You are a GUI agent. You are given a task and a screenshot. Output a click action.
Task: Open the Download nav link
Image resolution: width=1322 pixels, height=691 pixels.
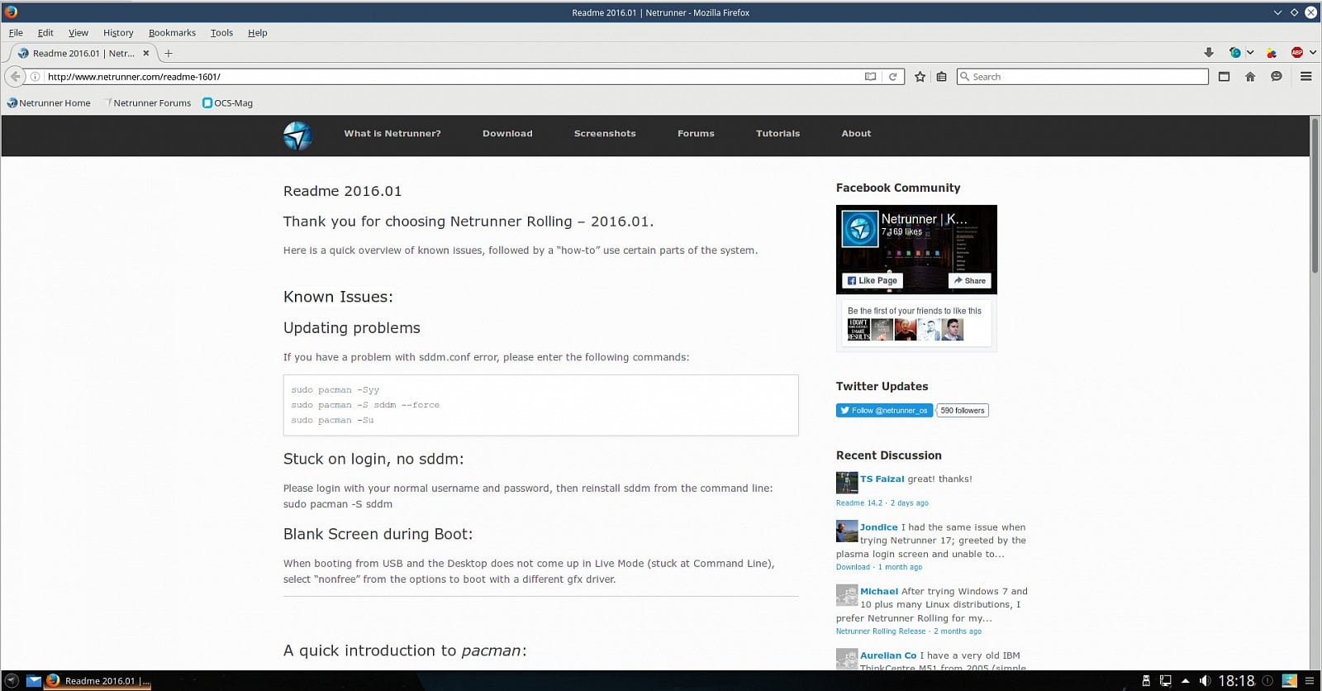[x=507, y=134]
